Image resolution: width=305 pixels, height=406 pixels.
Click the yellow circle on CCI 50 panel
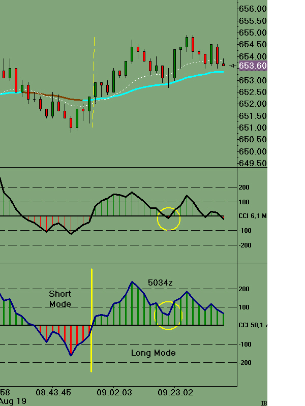(168, 316)
